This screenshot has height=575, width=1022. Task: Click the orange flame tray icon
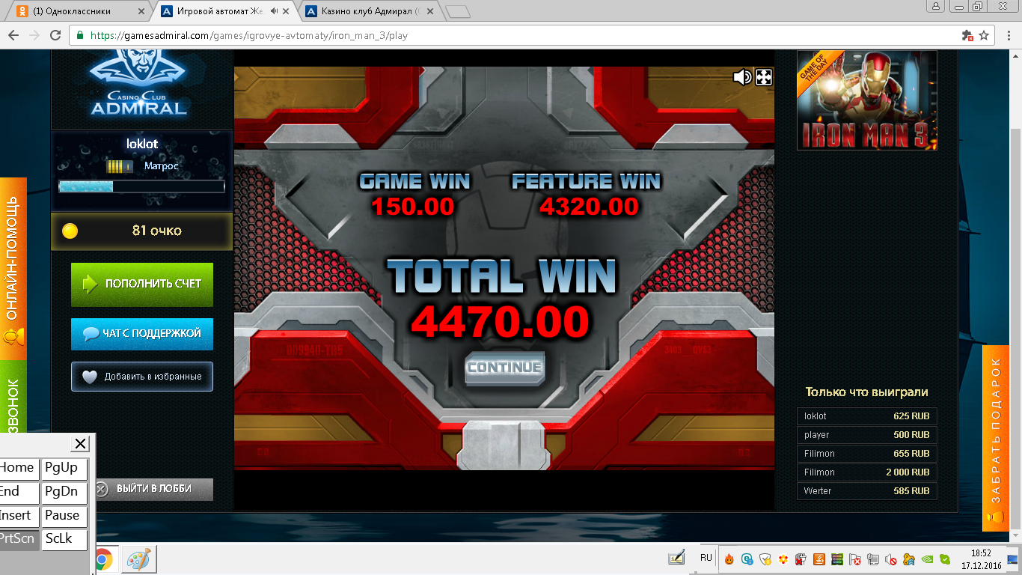729,559
